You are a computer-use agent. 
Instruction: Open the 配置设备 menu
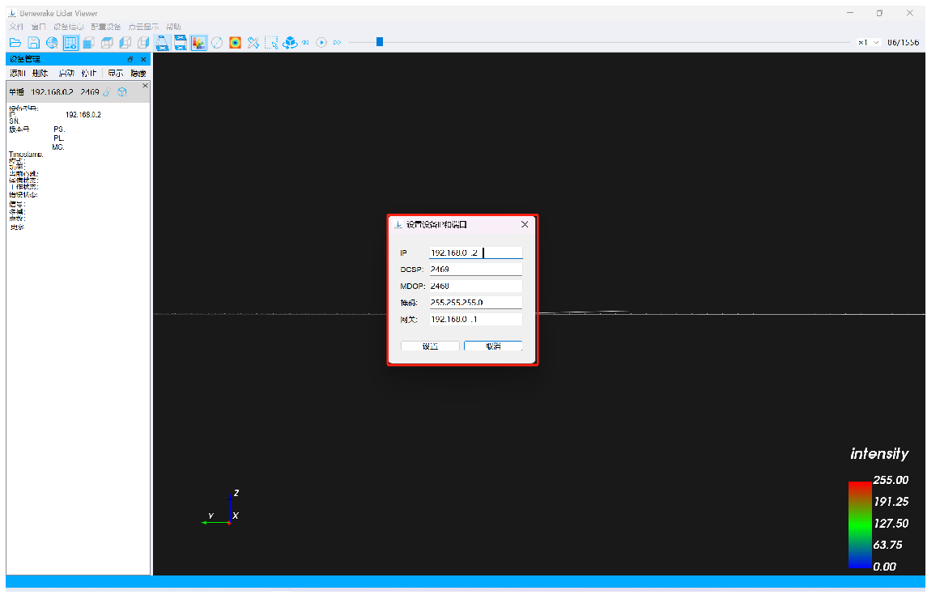pos(105,27)
